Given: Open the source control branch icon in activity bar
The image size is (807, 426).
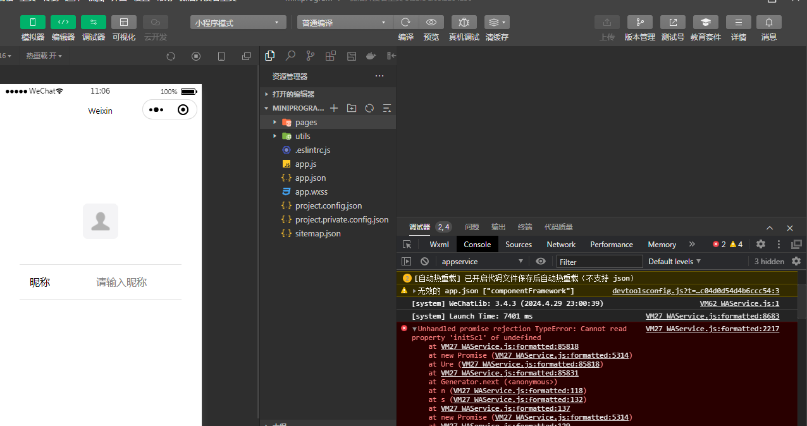Looking at the screenshot, I should [x=310, y=56].
